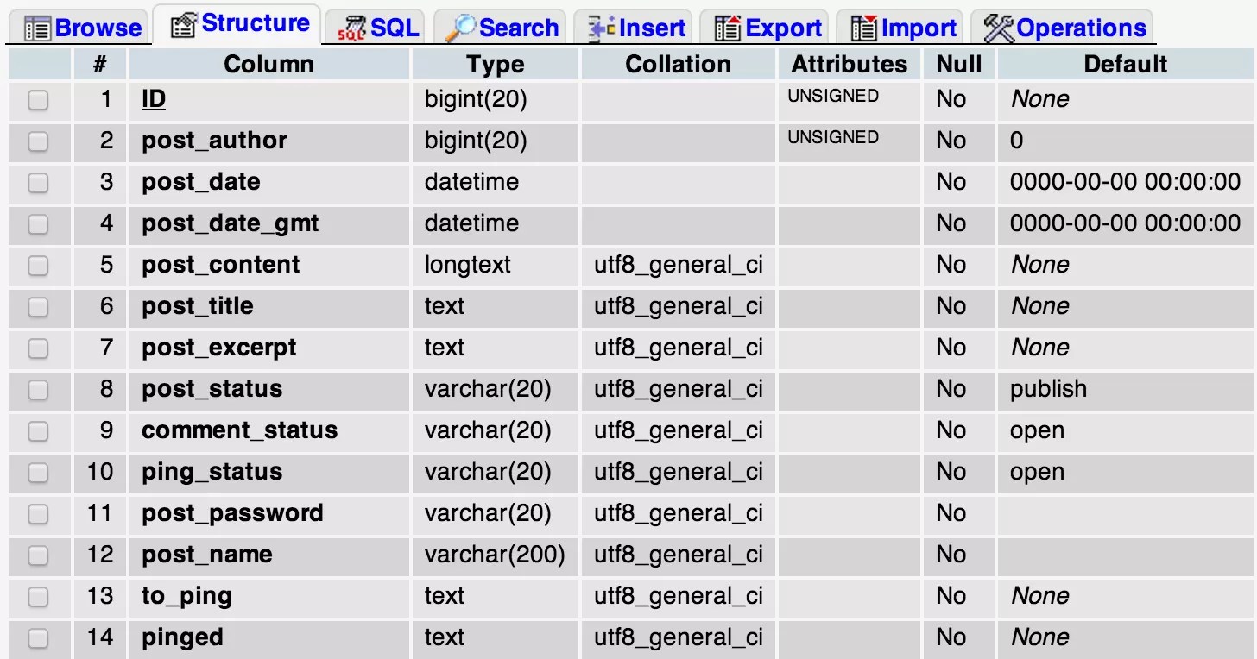Check the comment_status column checkbox
The height and width of the screenshot is (659, 1257).
point(38,431)
